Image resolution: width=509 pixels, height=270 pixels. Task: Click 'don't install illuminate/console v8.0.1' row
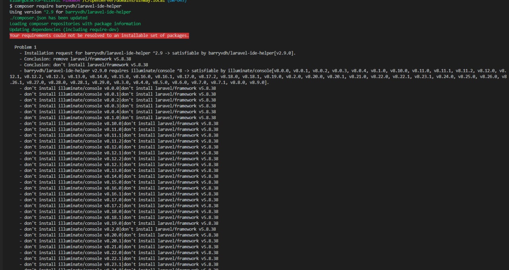pos(118,94)
